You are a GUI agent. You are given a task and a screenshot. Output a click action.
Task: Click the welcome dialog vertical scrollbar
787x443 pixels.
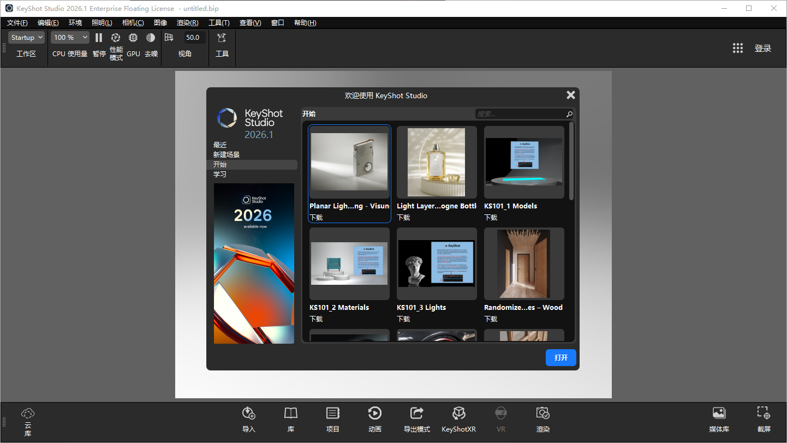(571, 161)
